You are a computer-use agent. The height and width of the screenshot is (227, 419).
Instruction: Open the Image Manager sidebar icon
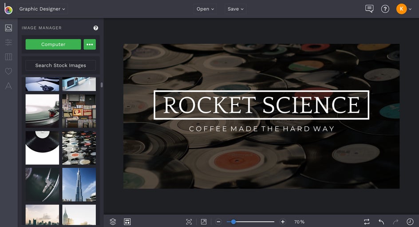pos(8,28)
